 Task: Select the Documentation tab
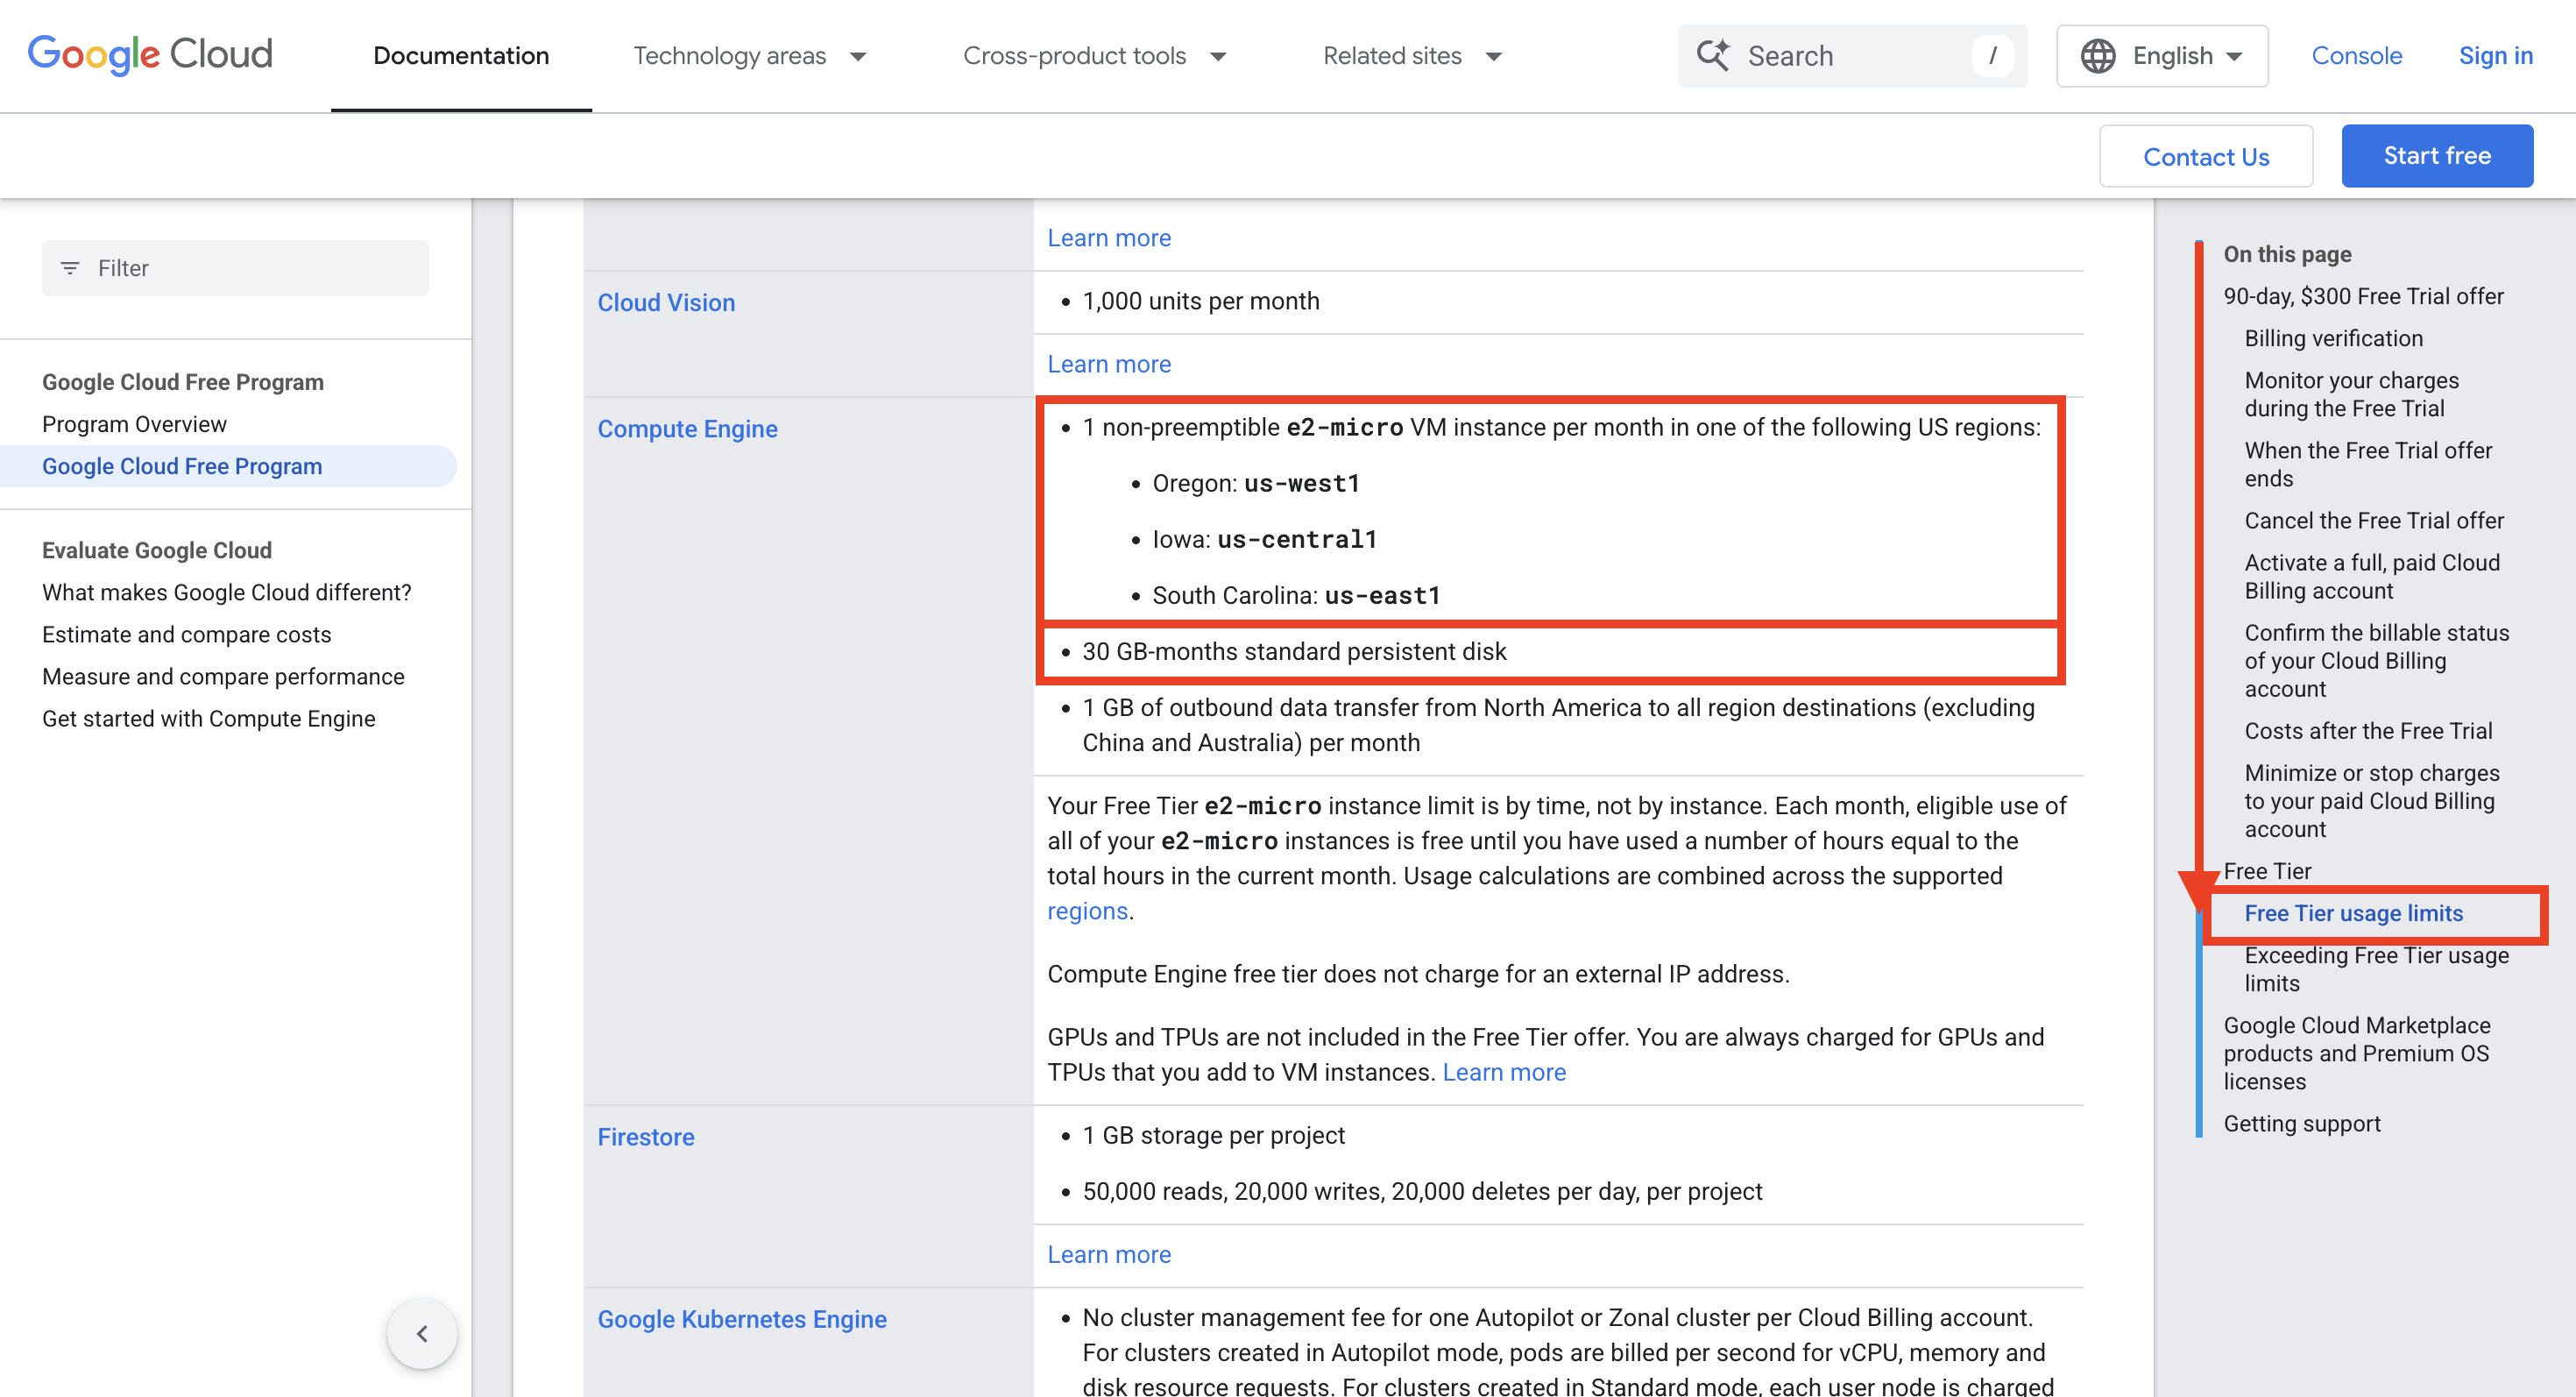click(x=461, y=56)
